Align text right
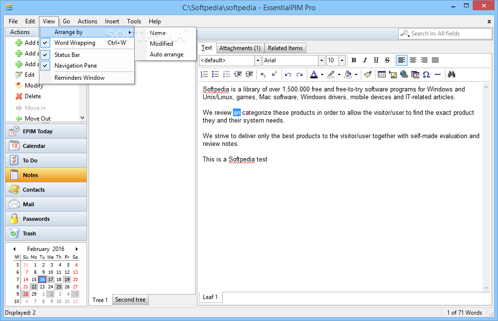The height and width of the screenshot is (321, 498). 424,60
